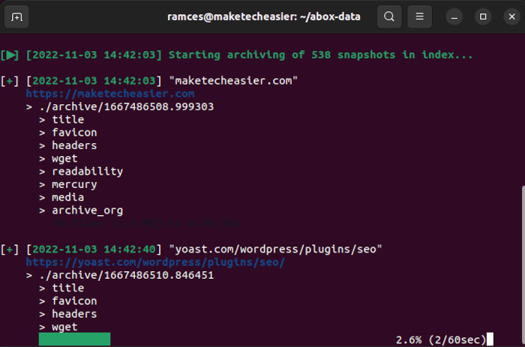This screenshot has height=347, width=525.
Task: Click the '2.6% (2/60sec)' progress text
Action: pos(441,340)
